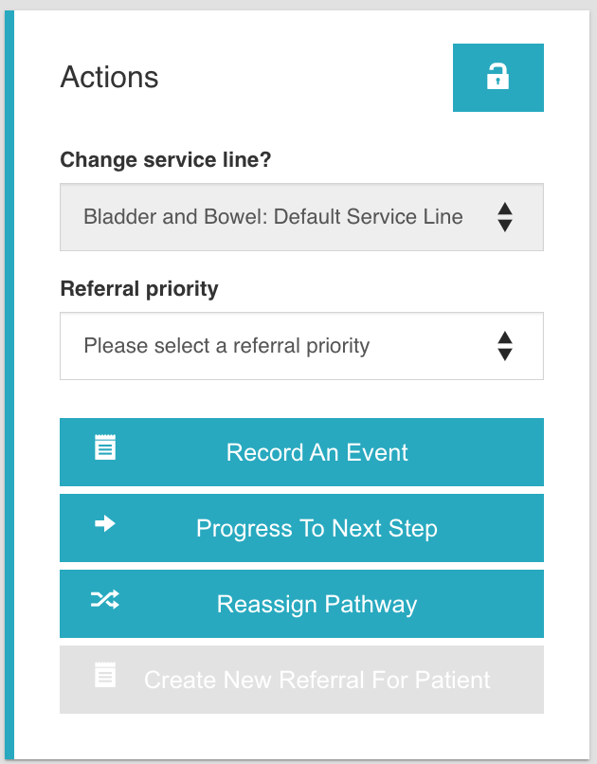This screenshot has height=764, width=597.
Task: Open the Change service line dropdown
Action: (301, 217)
